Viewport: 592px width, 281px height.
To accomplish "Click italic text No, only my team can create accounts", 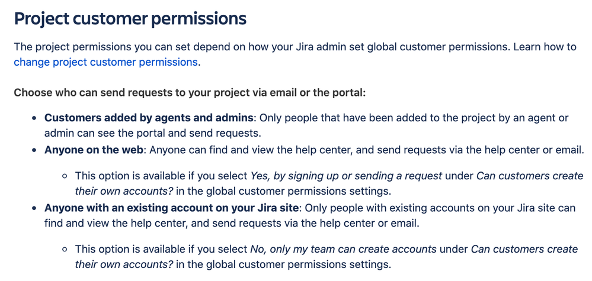I will click(x=344, y=249).
